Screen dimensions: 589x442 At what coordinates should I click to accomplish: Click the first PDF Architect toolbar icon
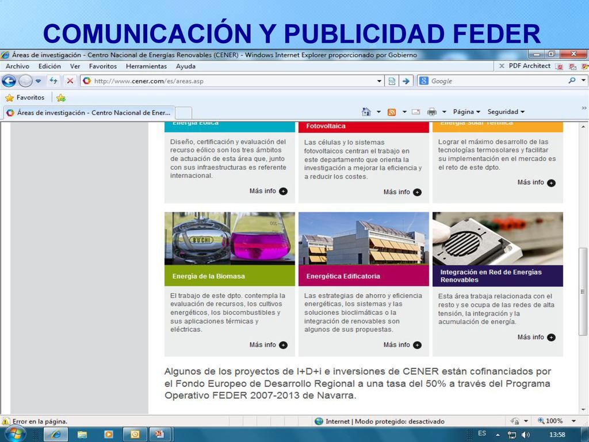[x=560, y=67]
